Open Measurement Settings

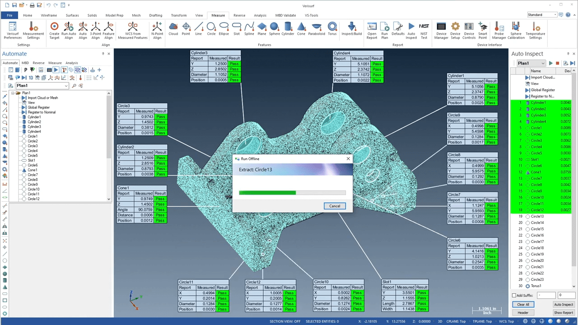(x=33, y=30)
